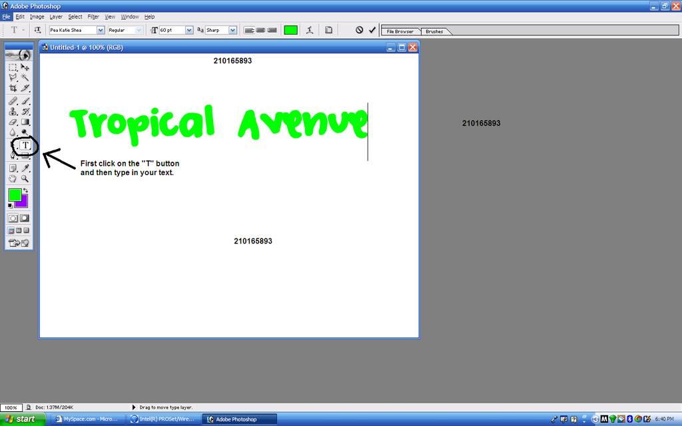Set Full Screen Mode with Menu Bar
Viewport: 682px width, 426px height.
[19, 231]
